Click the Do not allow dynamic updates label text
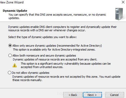This screenshot has height=98, width=126. 31,73
